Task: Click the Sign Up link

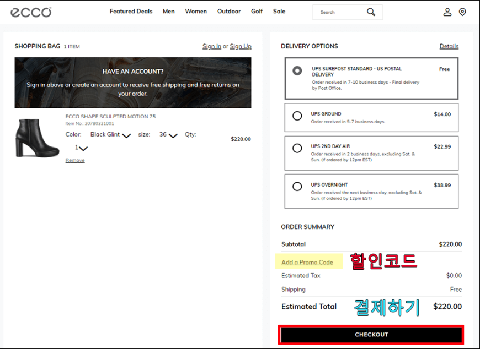Action: pyautogui.click(x=241, y=46)
